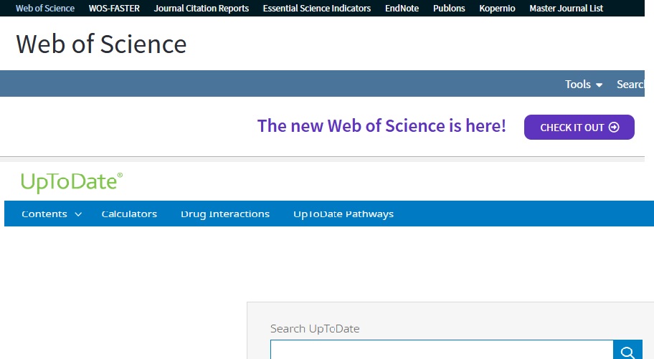This screenshot has height=359, width=654.
Task: Visit the Publons link
Action: (449, 9)
